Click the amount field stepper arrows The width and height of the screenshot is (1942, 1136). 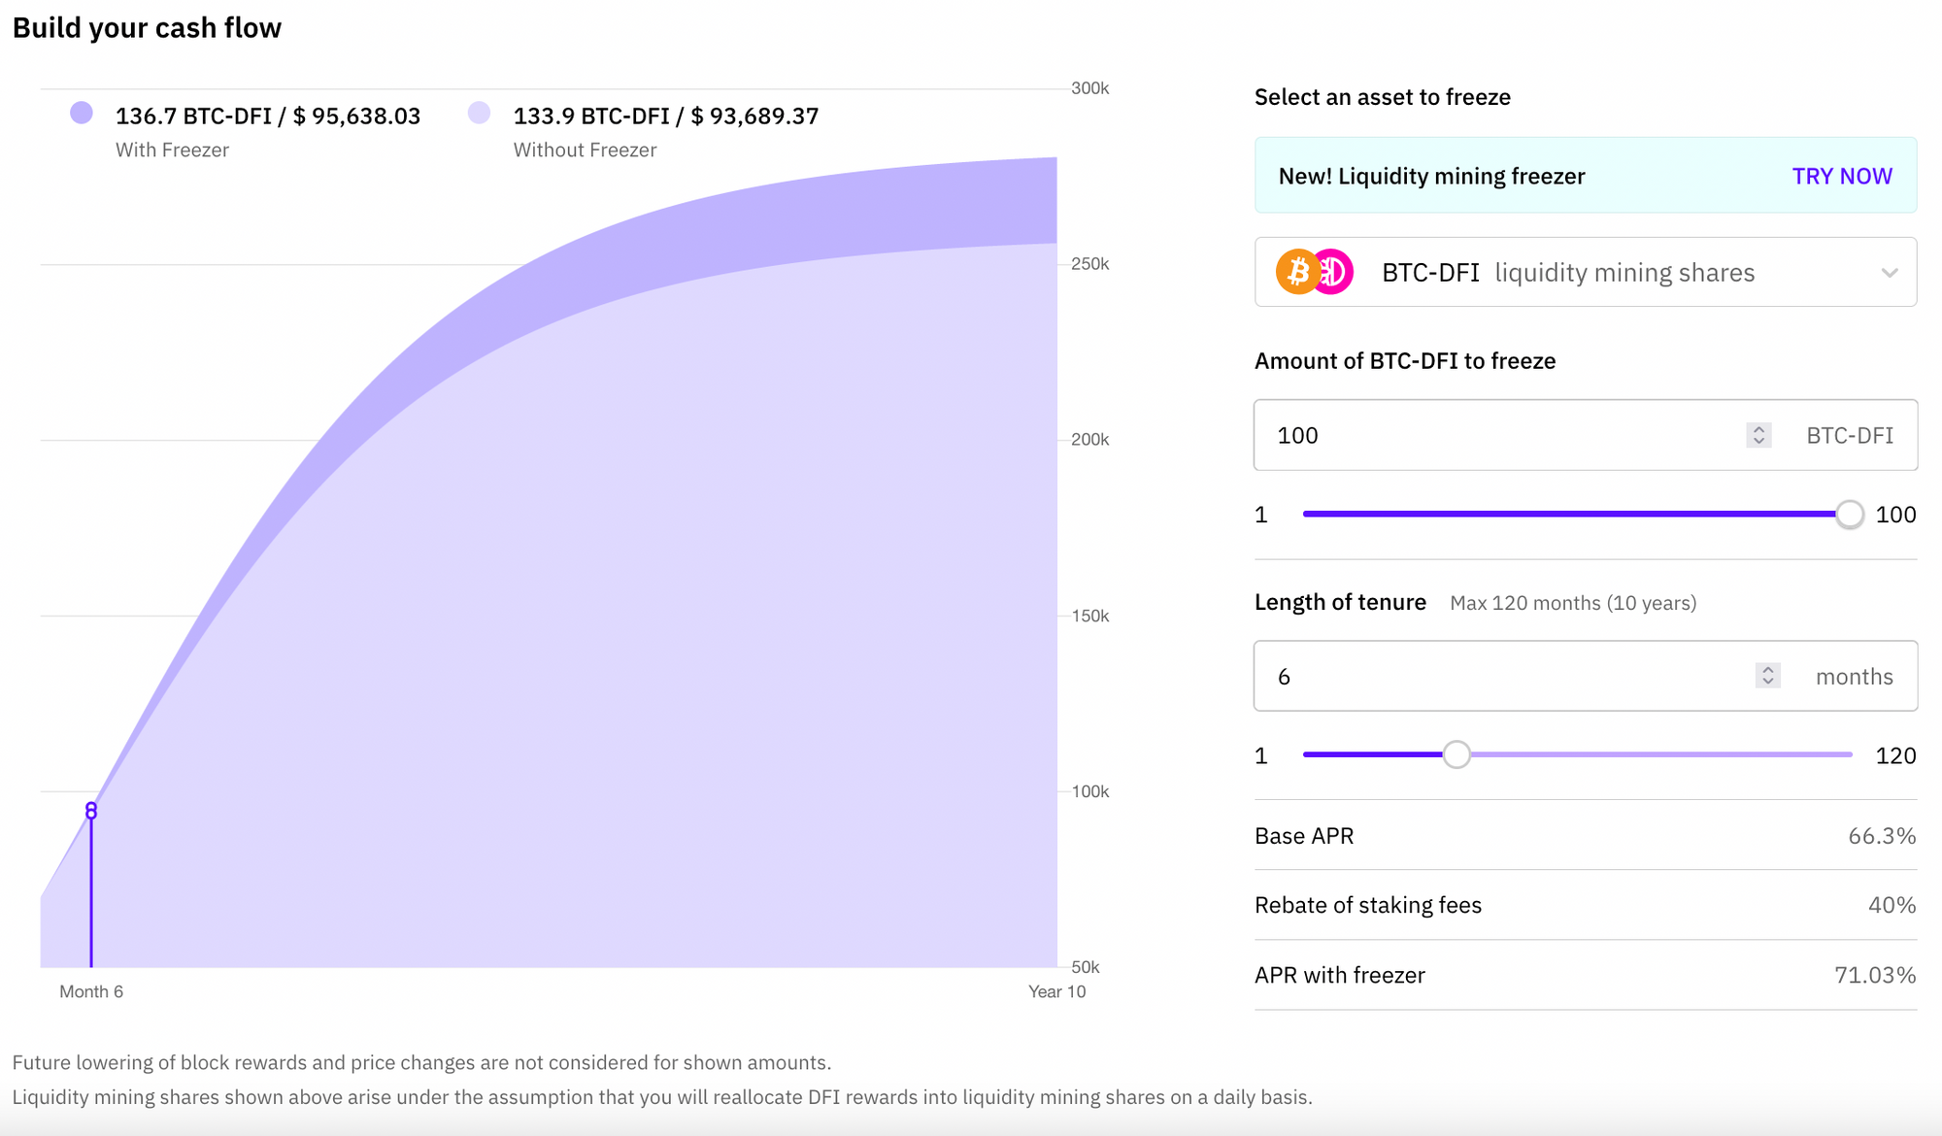tap(1758, 436)
